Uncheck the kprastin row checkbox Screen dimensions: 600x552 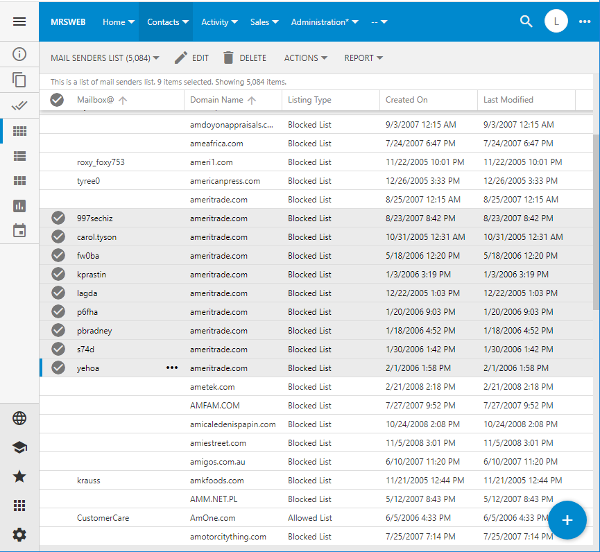[58, 274]
